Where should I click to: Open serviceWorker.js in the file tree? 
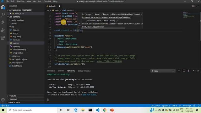tap(19, 50)
